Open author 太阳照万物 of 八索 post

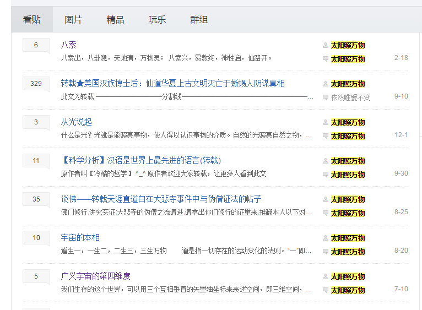[348, 45]
